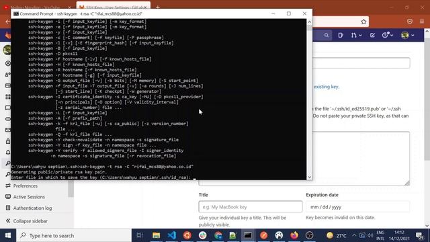The image size is (430, 242).
Task: Open the volume control in system tray
Action: coord(370,235)
